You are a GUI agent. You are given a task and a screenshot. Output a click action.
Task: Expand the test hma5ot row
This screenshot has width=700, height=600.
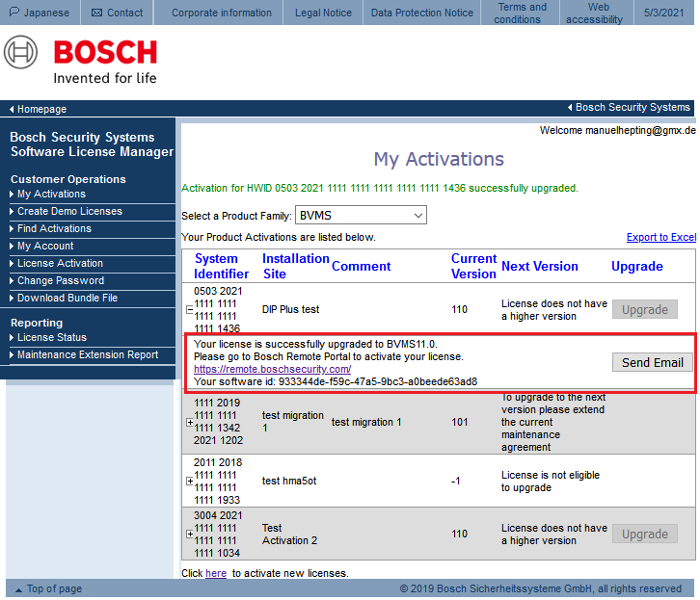(x=189, y=481)
